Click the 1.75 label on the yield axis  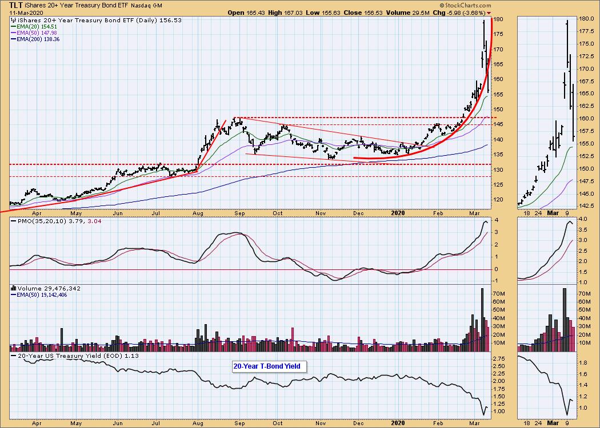500,389
